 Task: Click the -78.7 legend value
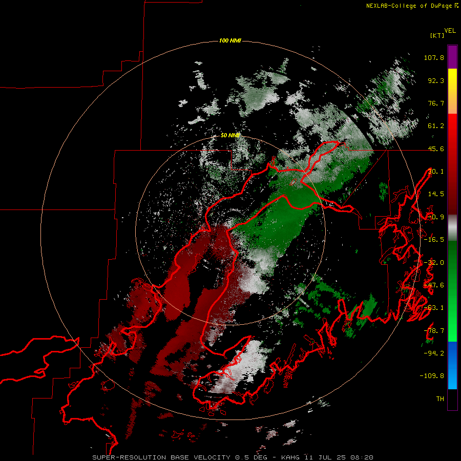434,331
